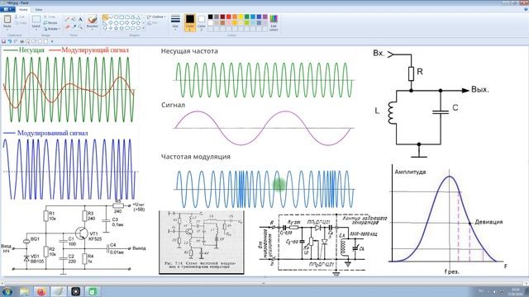
Task: Click the Cut button
Action: click(20, 16)
